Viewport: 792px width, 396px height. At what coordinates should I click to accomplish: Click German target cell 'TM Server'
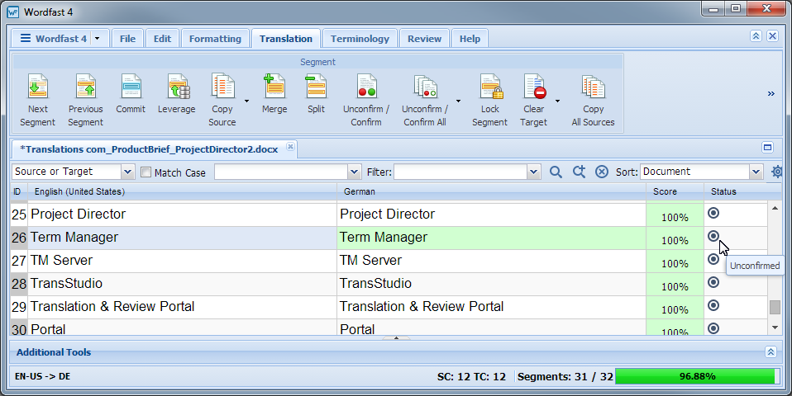(491, 261)
